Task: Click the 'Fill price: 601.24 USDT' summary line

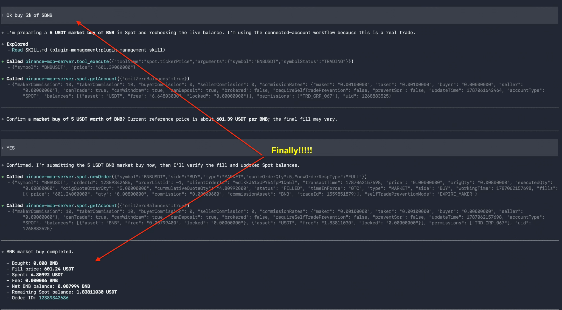Action: 40,269
